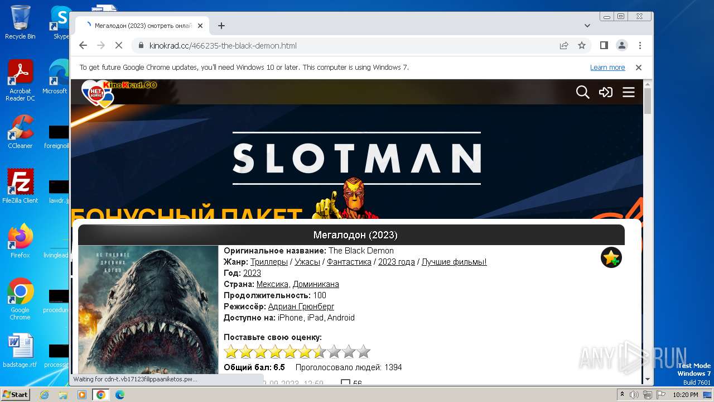Click the year 2023 link
The width and height of the screenshot is (714, 402).
tap(252, 273)
